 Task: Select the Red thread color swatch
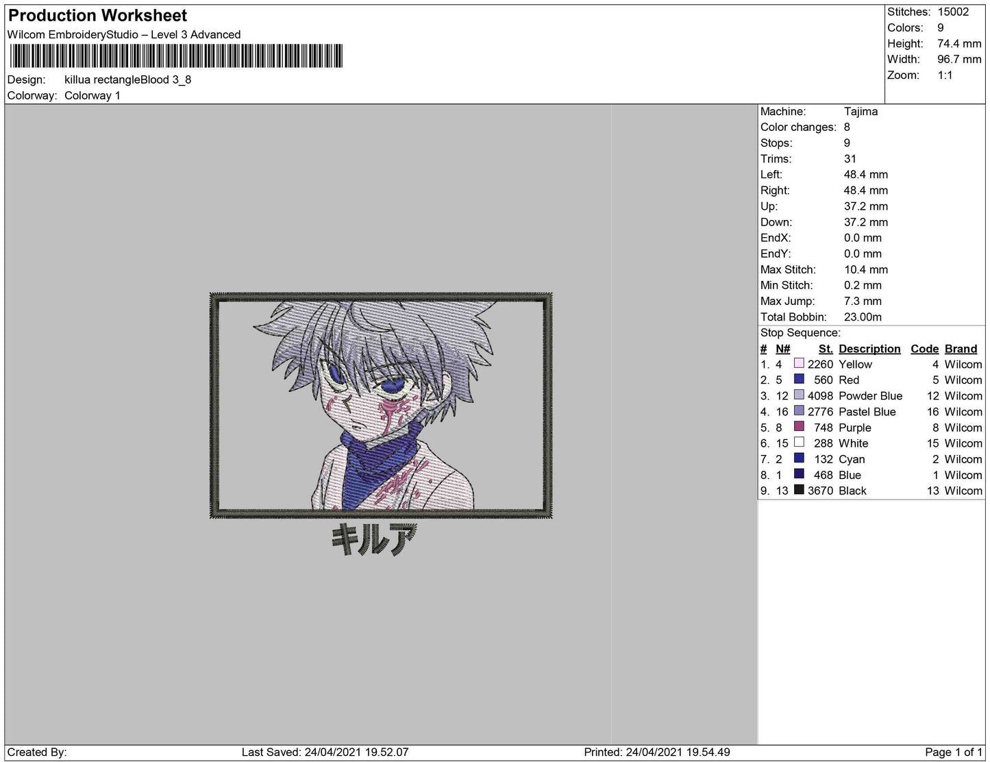coord(799,380)
